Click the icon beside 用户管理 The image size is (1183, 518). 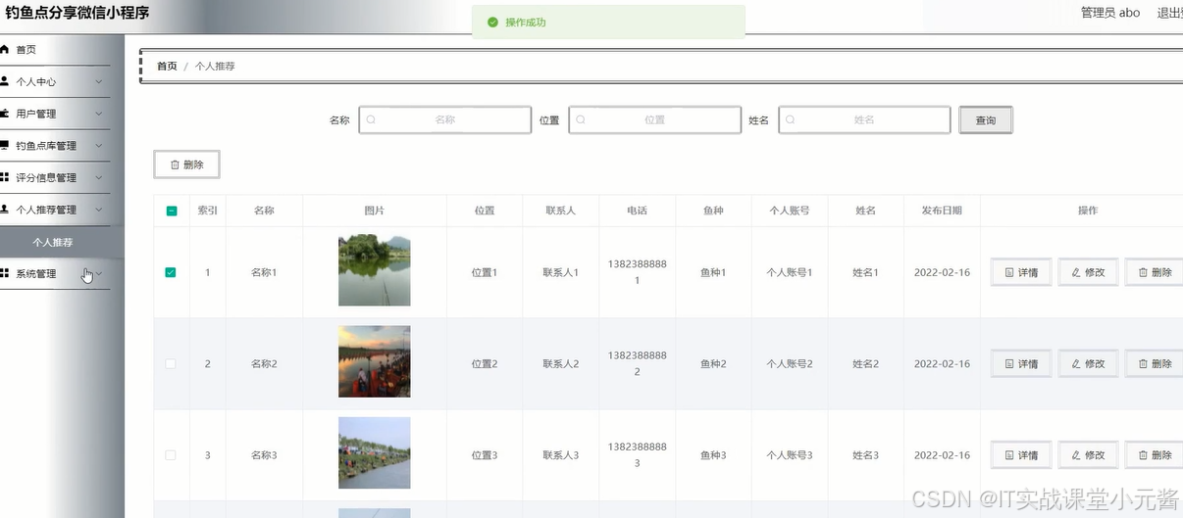5,114
